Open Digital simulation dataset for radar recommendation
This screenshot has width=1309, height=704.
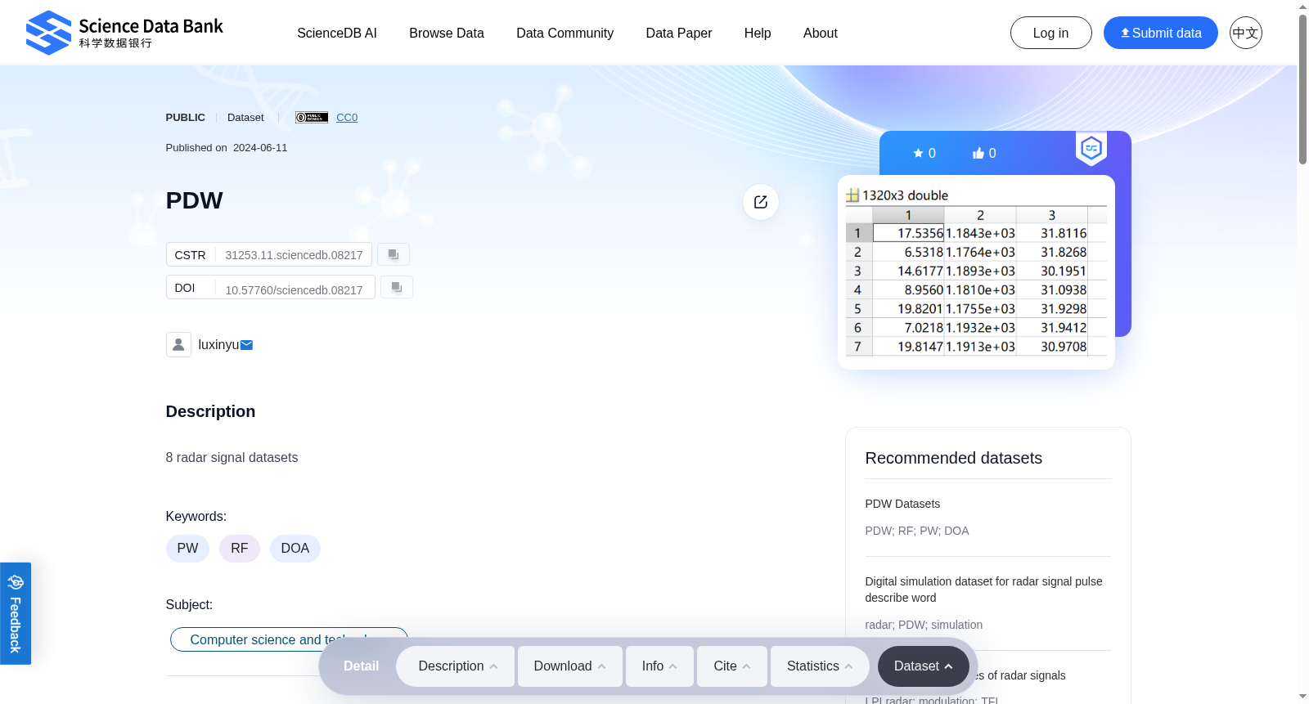[983, 590]
